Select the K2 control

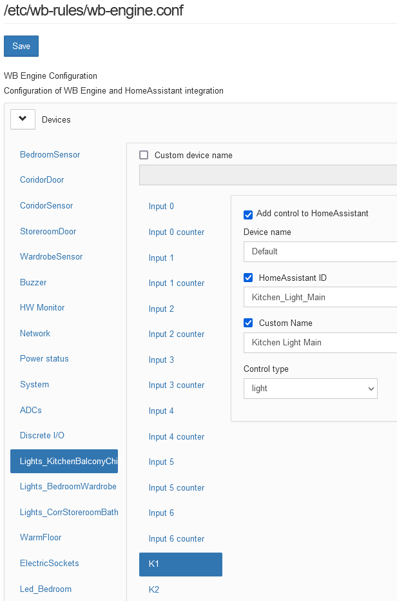coord(154,589)
